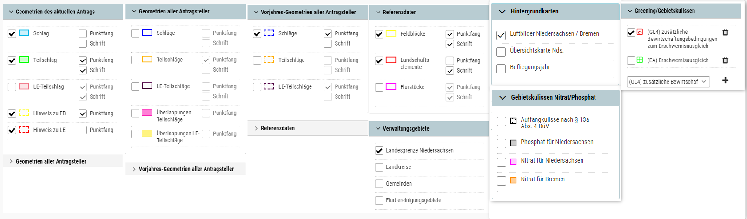The height and width of the screenshot is (219, 747).
Task: Click the cyan Schlag color swatch
Action: tap(24, 33)
